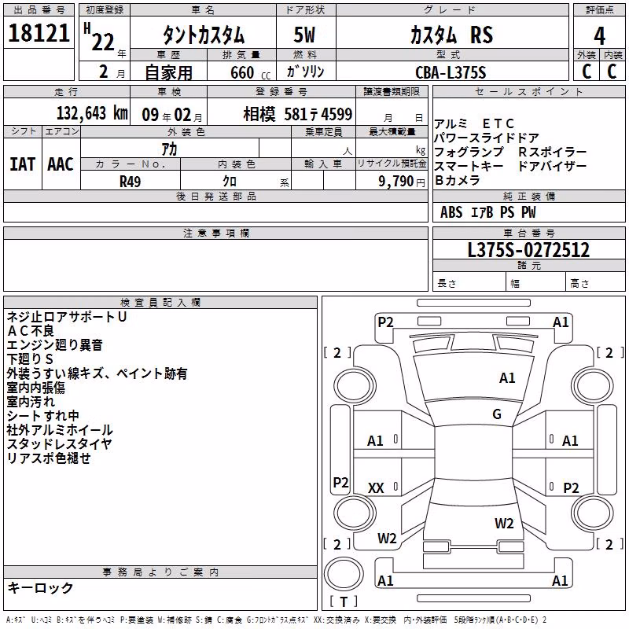Click the A1 mark on the hood
Screen dimensions: 629x629
tap(507, 378)
